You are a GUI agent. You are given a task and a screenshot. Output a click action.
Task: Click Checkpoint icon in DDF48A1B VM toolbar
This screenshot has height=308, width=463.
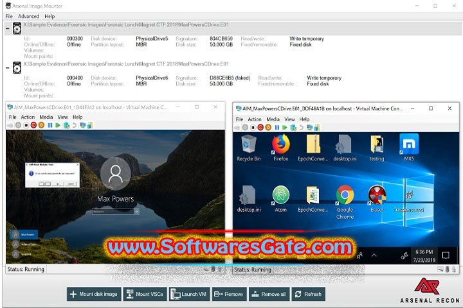tap(293, 128)
